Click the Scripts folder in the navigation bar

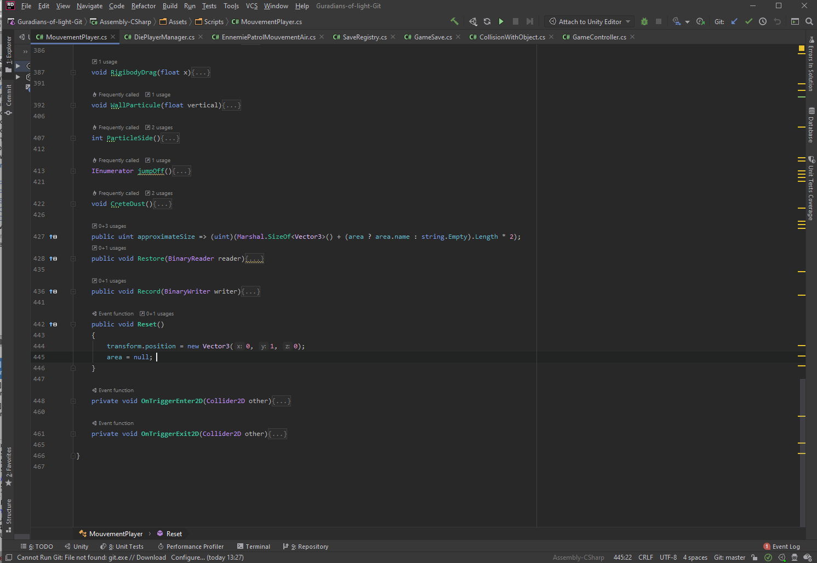pyautogui.click(x=209, y=22)
